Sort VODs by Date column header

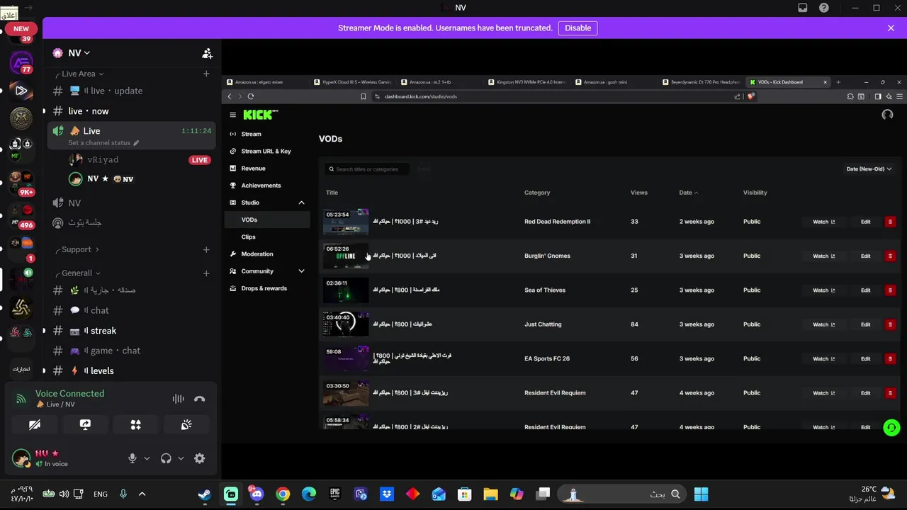pyautogui.click(x=688, y=193)
